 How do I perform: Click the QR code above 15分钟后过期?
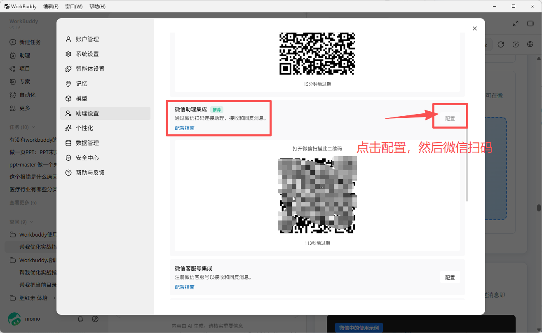click(317, 54)
